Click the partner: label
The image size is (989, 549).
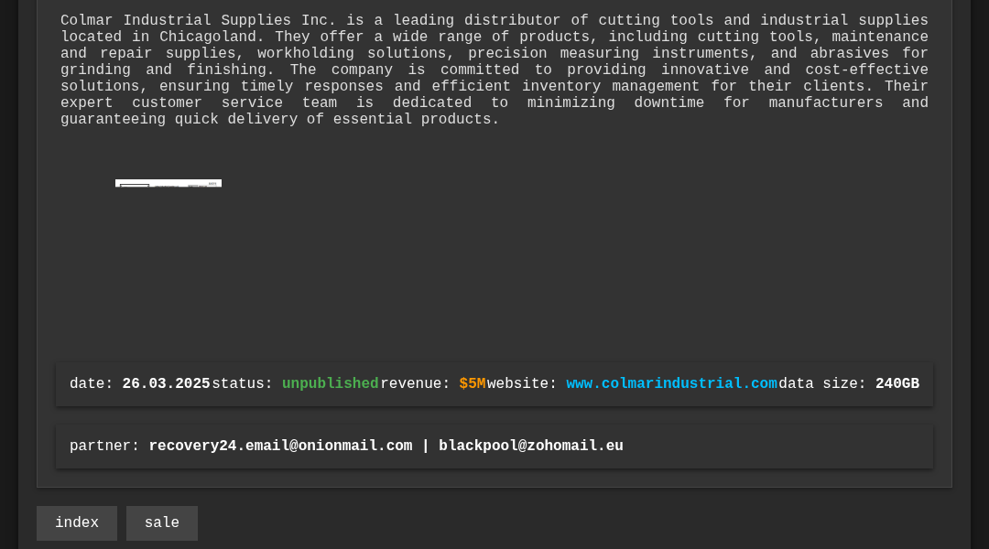[104, 446]
